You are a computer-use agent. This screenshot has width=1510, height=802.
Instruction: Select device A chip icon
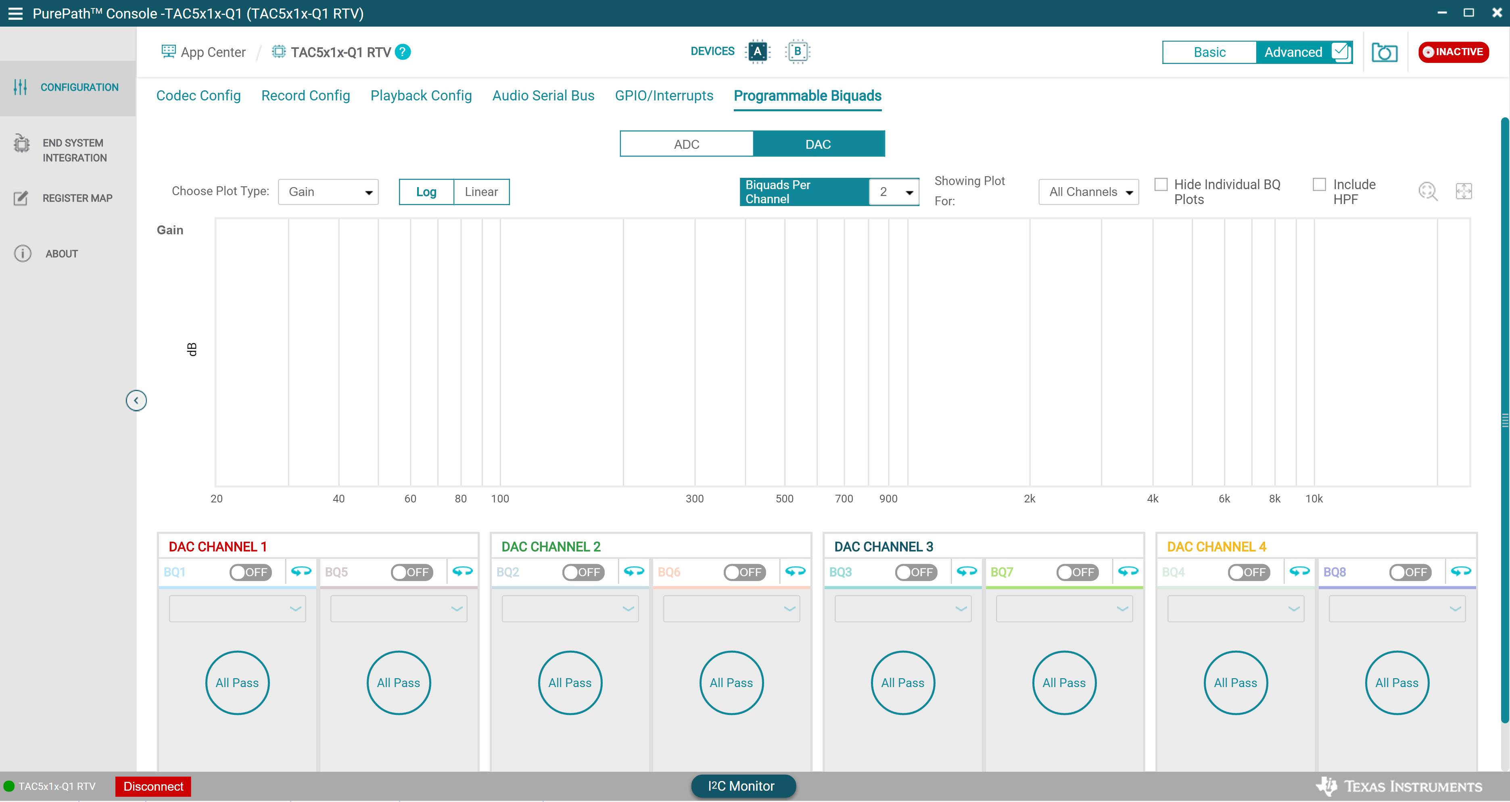click(x=757, y=52)
